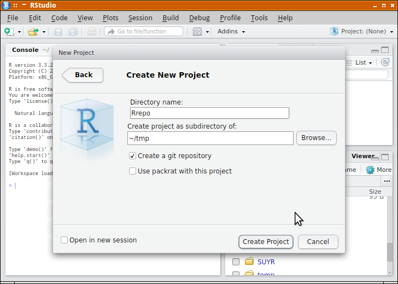Image resolution: width=398 pixels, height=284 pixels.
Task: Minimize the upper right pane
Action: (375, 50)
